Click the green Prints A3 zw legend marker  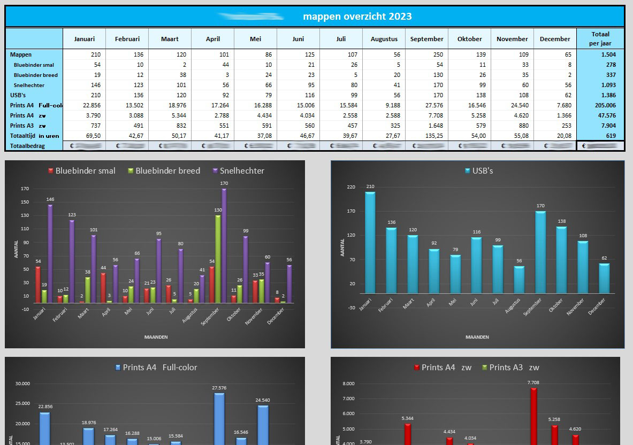[484, 368]
